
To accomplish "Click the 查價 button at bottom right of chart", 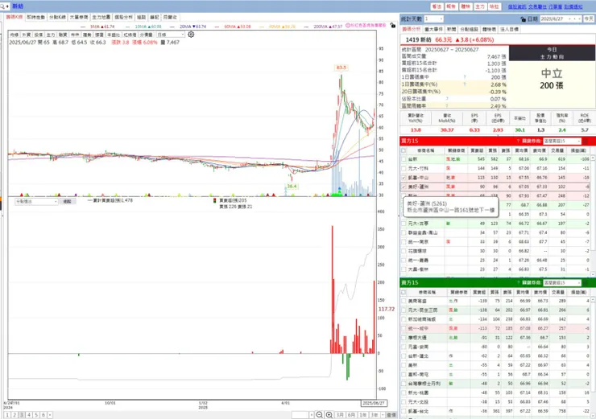I will coord(391,415).
